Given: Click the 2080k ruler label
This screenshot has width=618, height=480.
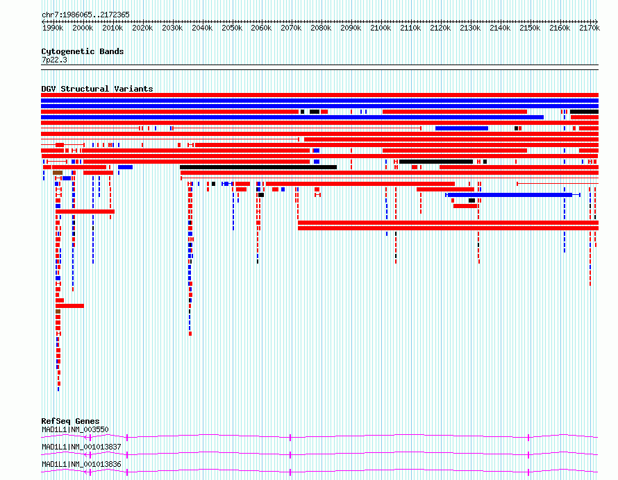Looking at the screenshot, I should (x=321, y=28).
